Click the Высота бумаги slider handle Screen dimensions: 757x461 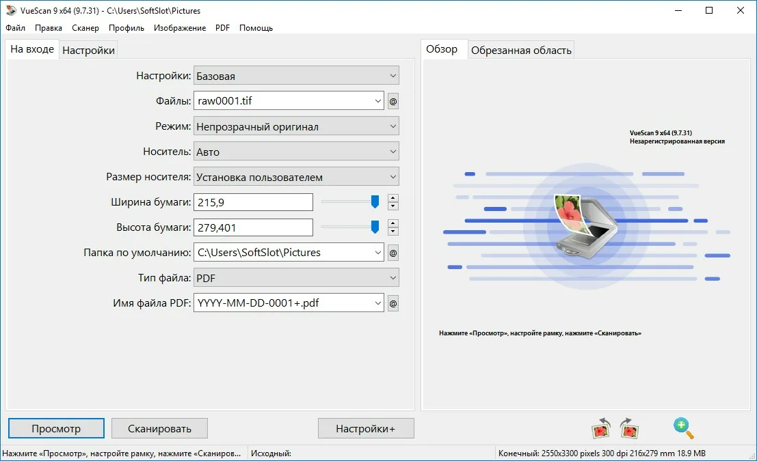(x=375, y=227)
